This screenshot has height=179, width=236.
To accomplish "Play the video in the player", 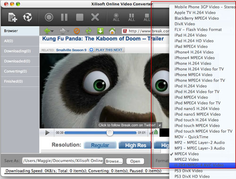I will pyautogui.click(x=47, y=133).
